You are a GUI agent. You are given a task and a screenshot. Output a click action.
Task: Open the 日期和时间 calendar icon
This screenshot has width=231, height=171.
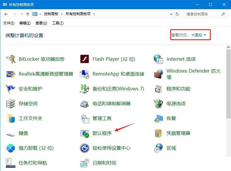point(85,163)
